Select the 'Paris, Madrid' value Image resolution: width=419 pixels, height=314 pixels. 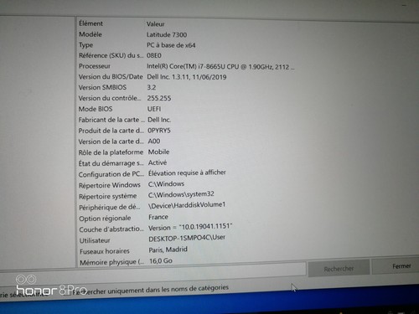(x=168, y=250)
